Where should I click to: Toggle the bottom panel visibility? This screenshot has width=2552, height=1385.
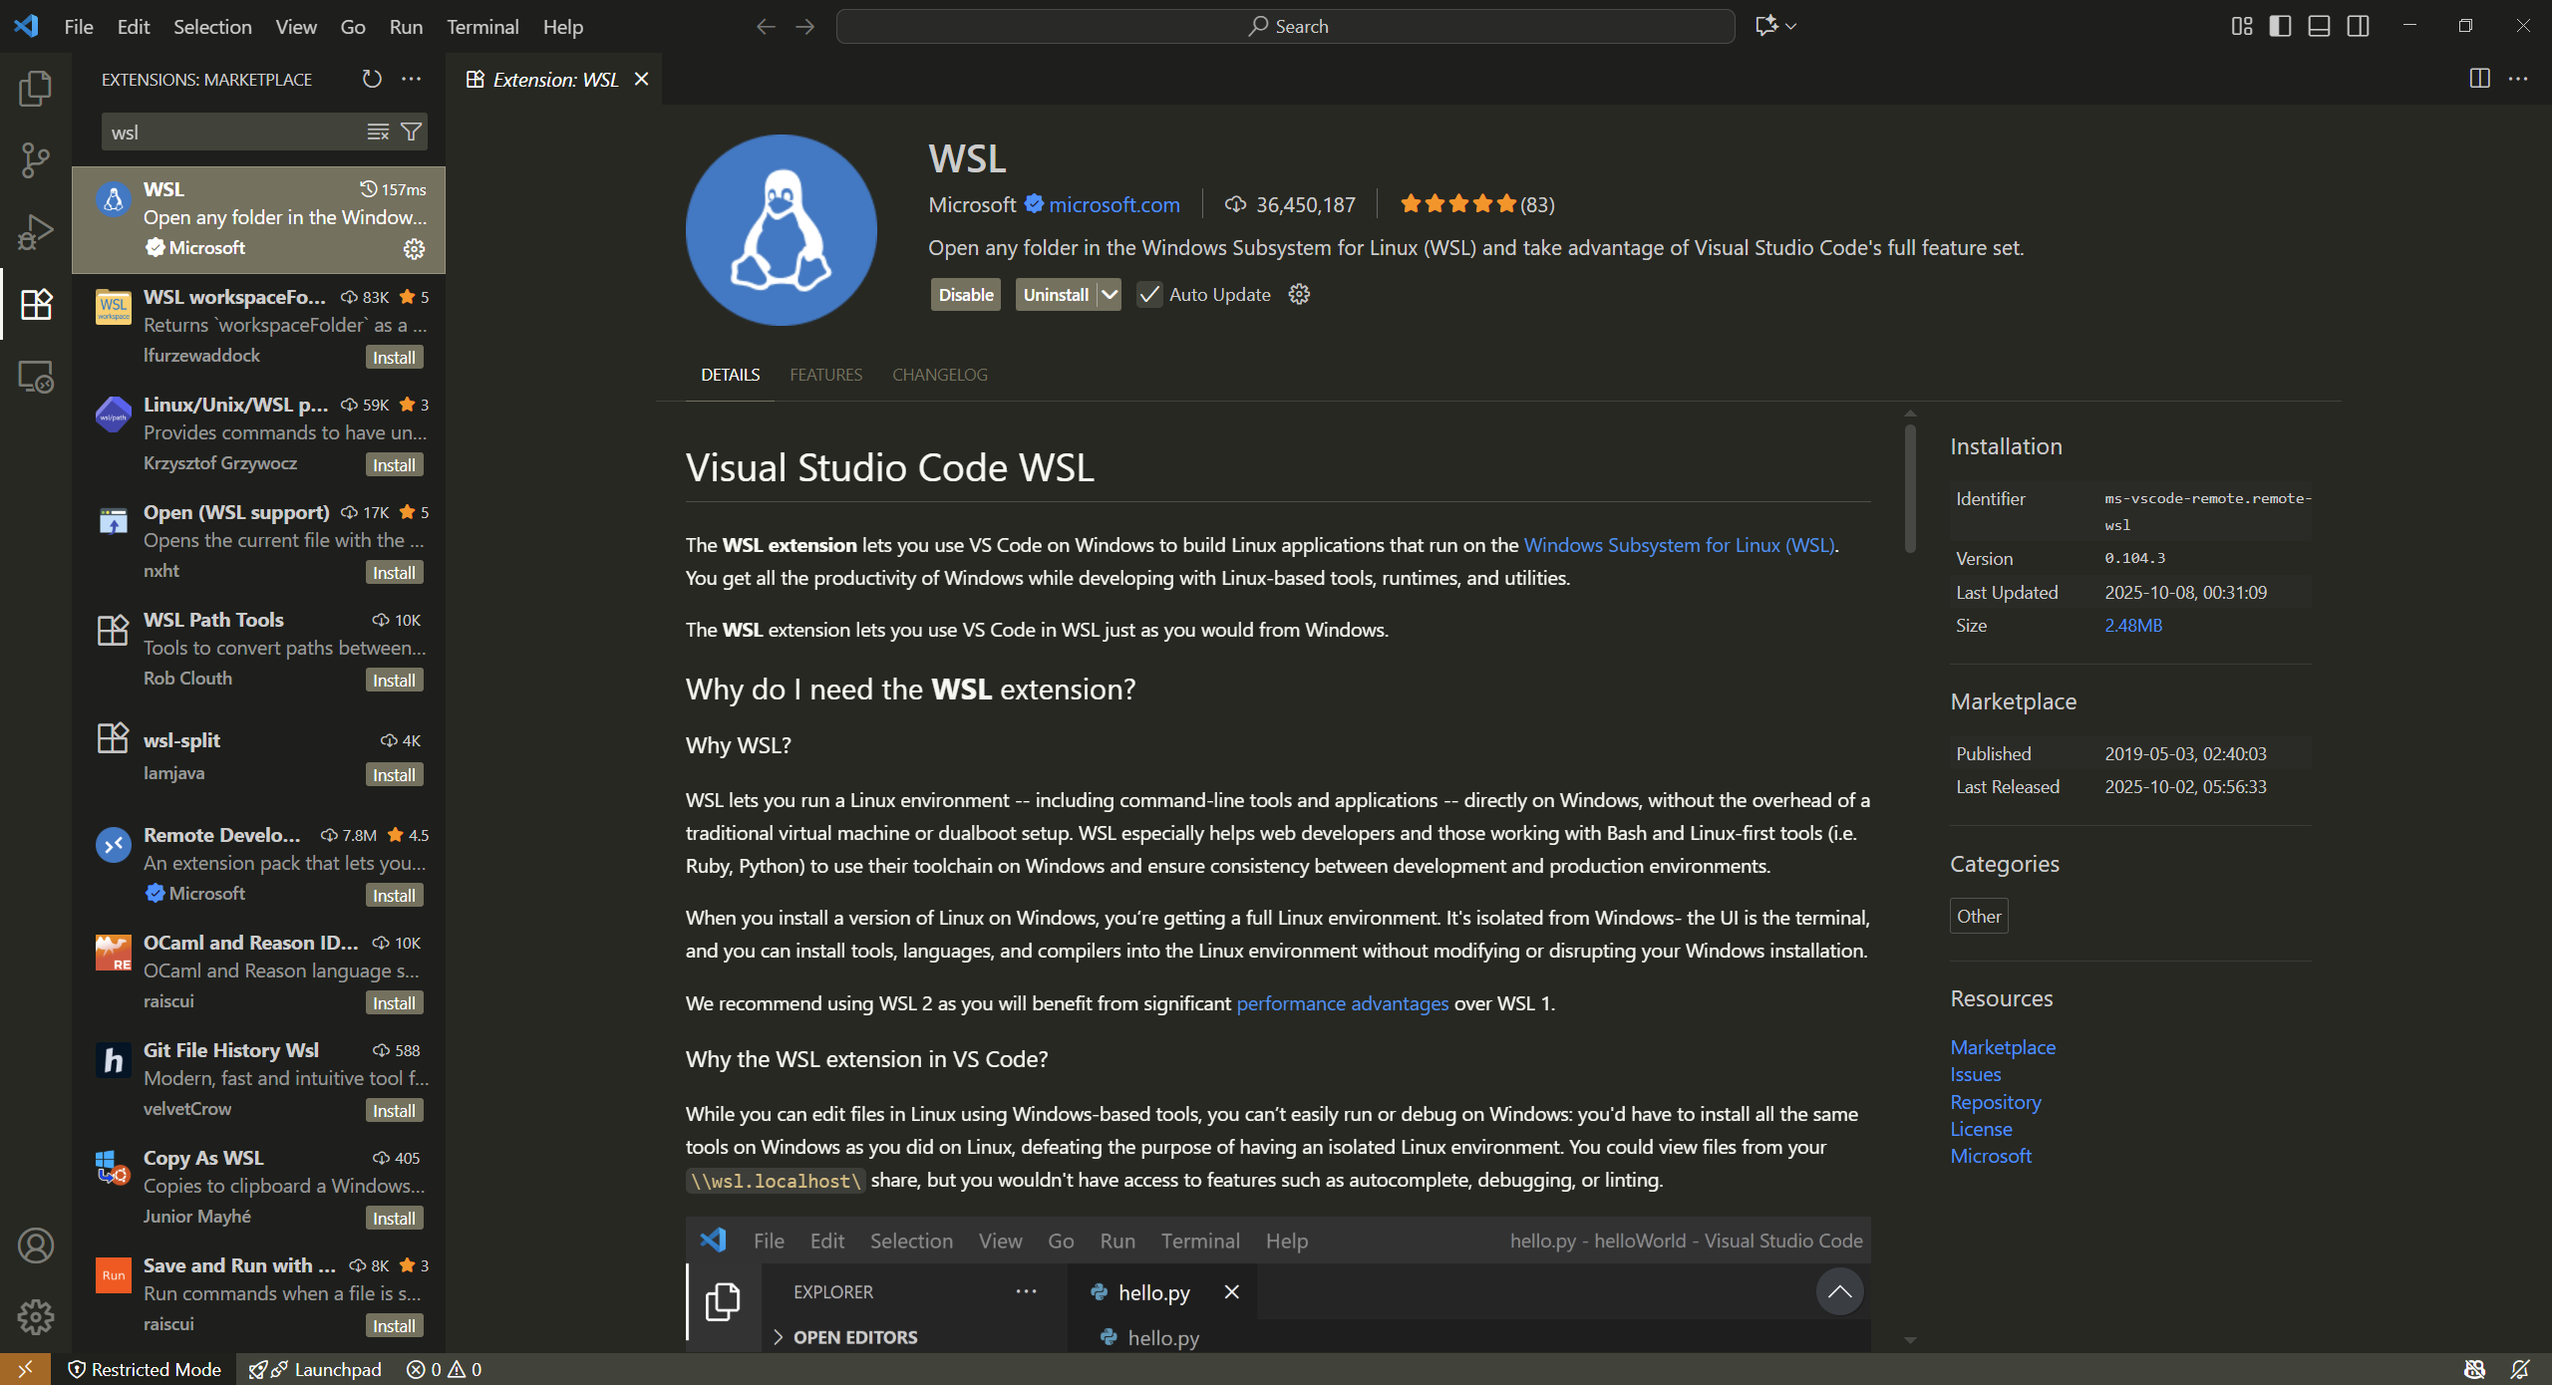(2318, 26)
